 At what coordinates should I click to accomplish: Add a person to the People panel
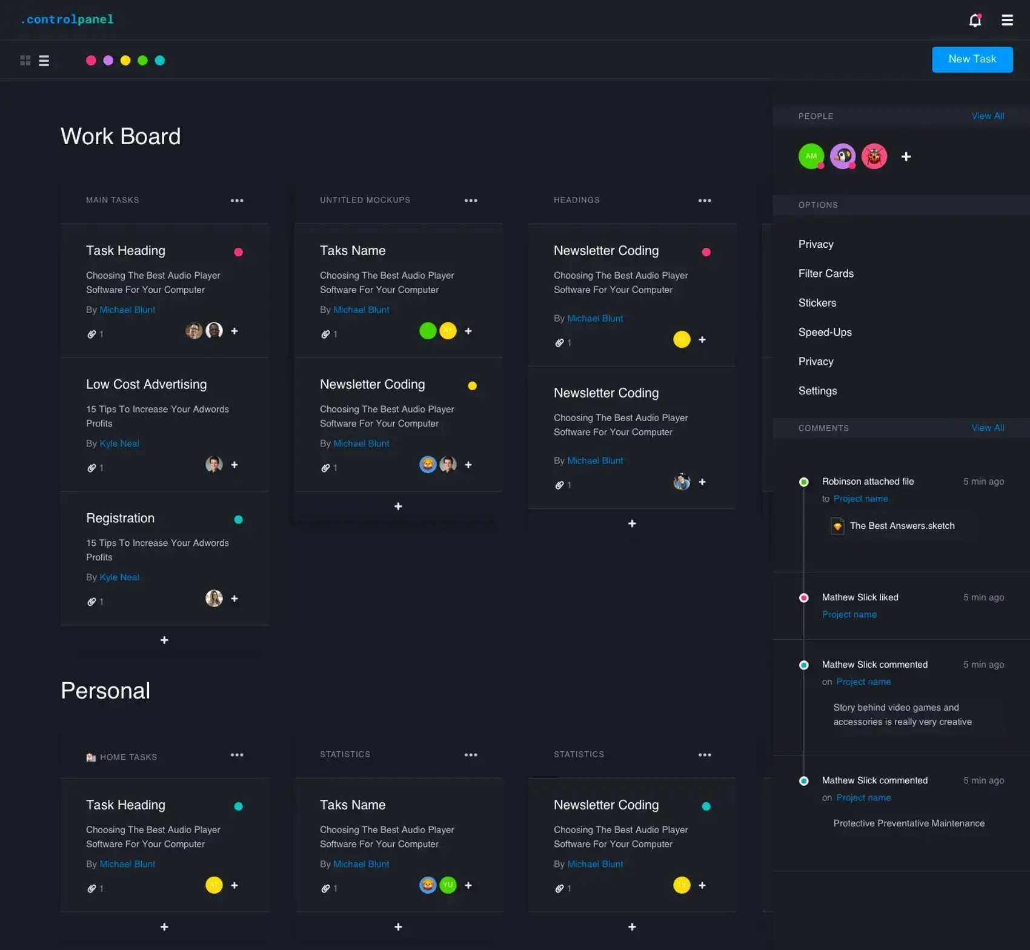click(906, 157)
